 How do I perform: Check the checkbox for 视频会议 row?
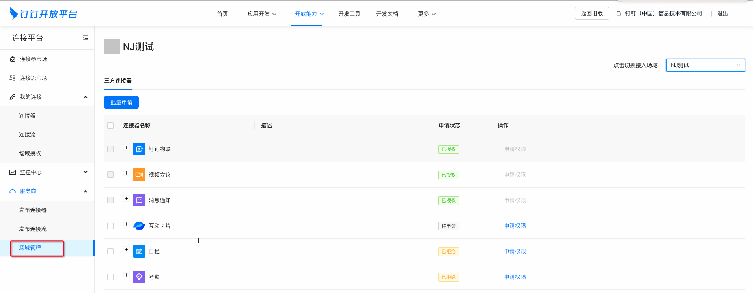110,175
